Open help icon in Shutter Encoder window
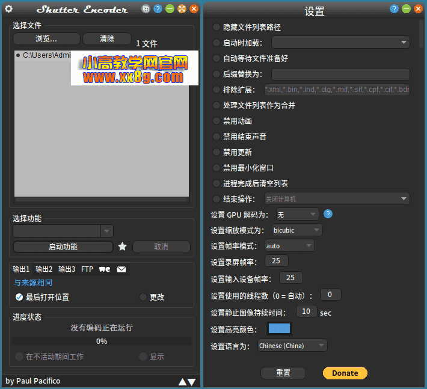This screenshot has width=427, height=389. click(x=158, y=8)
